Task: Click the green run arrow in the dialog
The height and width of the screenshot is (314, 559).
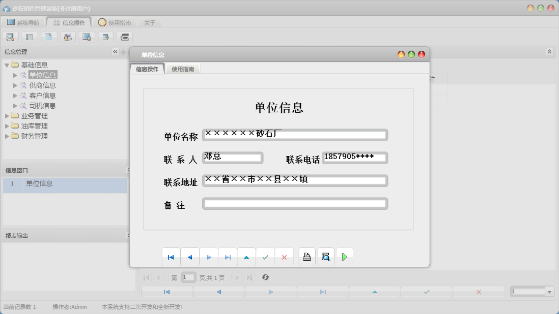Action: pos(345,257)
